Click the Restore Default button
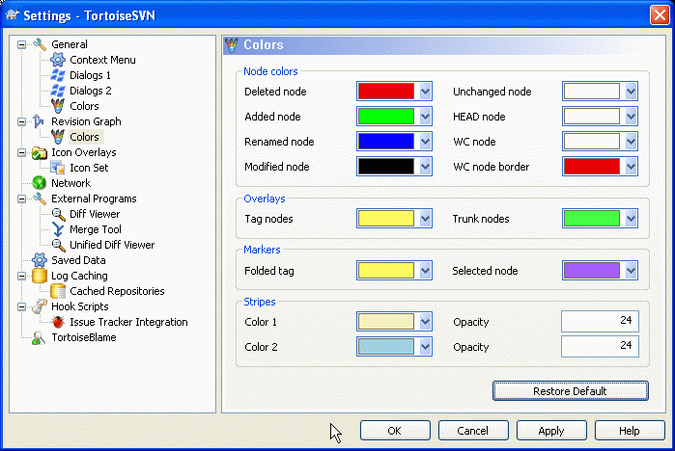 click(x=571, y=391)
